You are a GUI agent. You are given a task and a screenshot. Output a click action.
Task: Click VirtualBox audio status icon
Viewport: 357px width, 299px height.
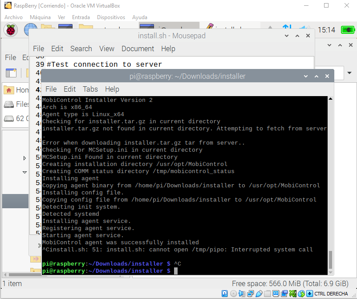coord(242,294)
